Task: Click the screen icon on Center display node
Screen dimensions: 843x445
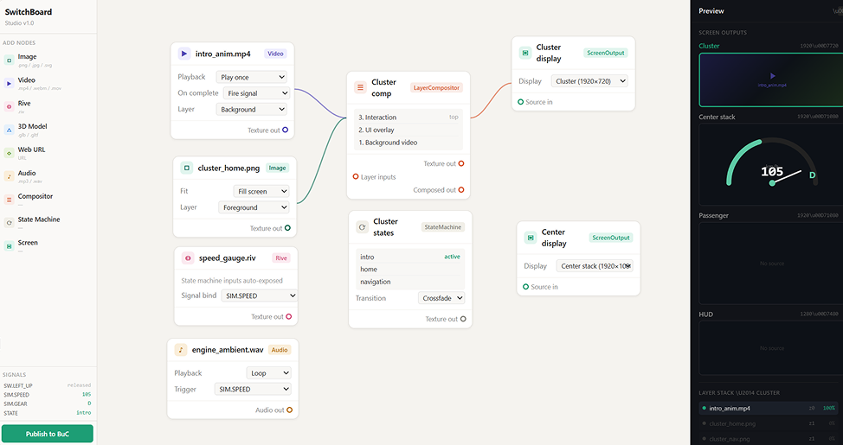Action: pos(530,238)
